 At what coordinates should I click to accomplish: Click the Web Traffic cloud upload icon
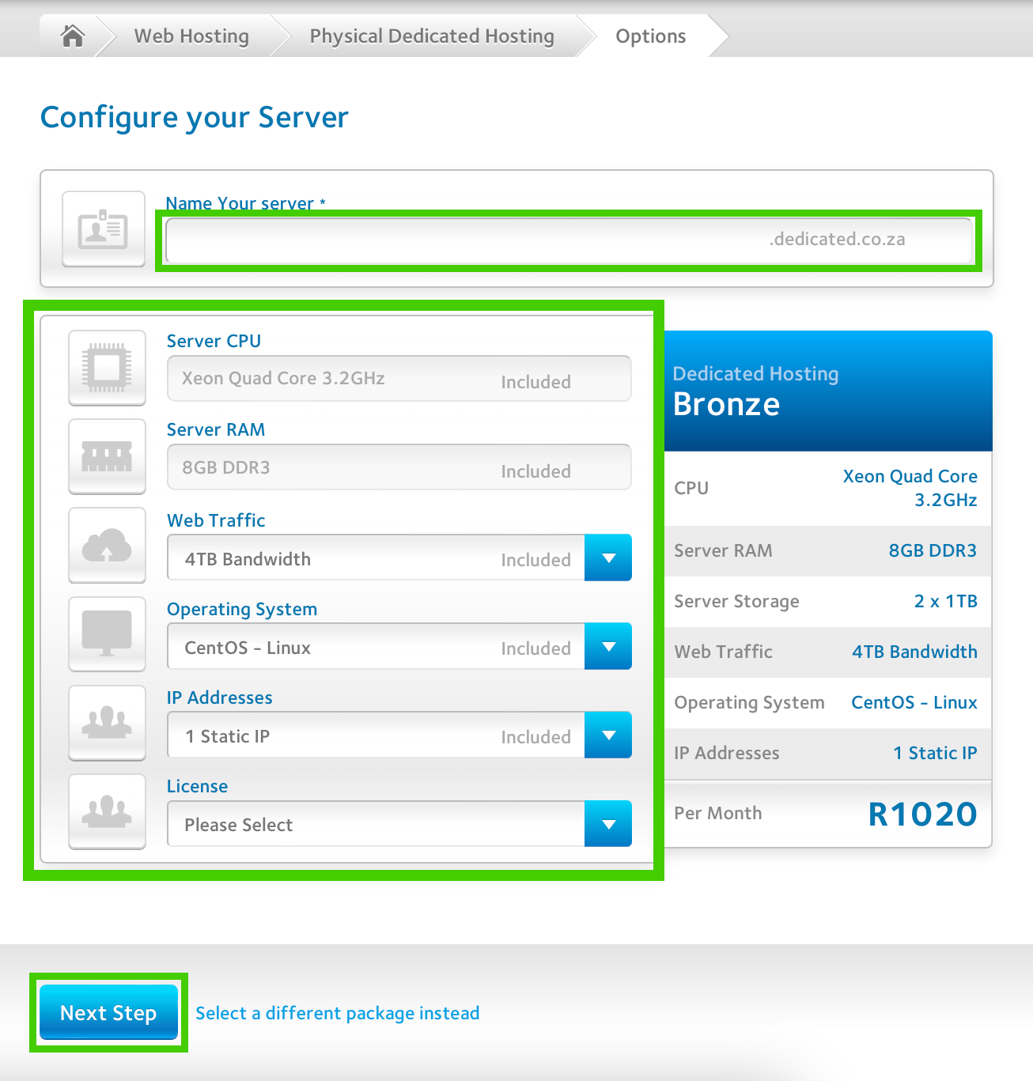[x=108, y=545]
